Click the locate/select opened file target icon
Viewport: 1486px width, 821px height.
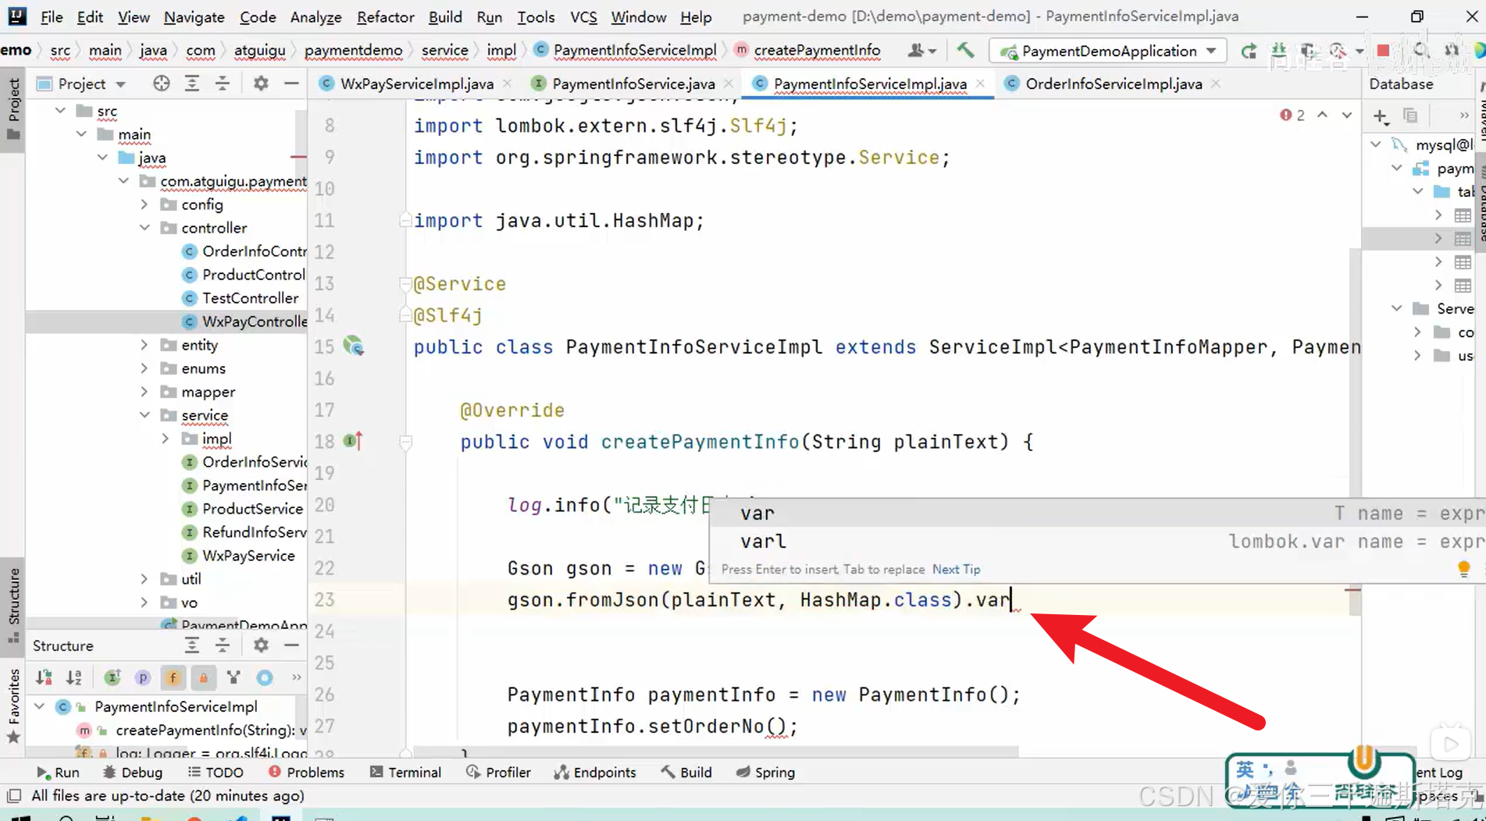coord(161,84)
